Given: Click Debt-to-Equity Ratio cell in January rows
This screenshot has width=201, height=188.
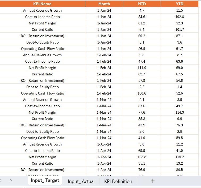Looking at the screenshot, I should (42, 42).
